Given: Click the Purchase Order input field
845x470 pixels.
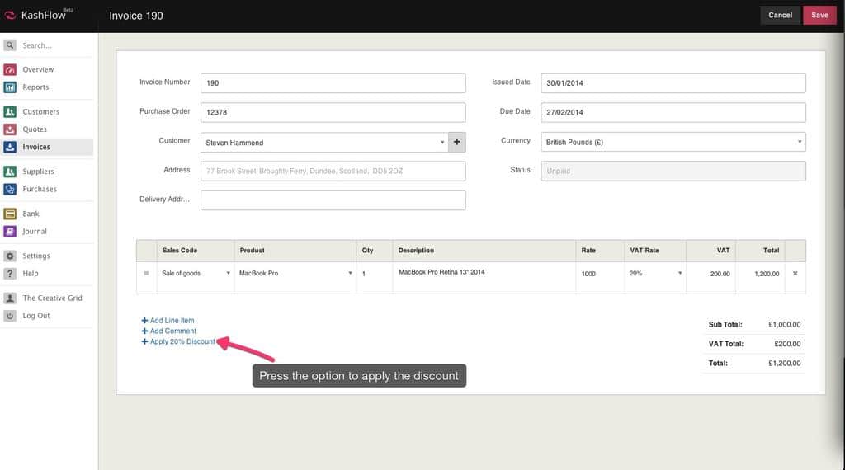Looking at the screenshot, I should (333, 112).
